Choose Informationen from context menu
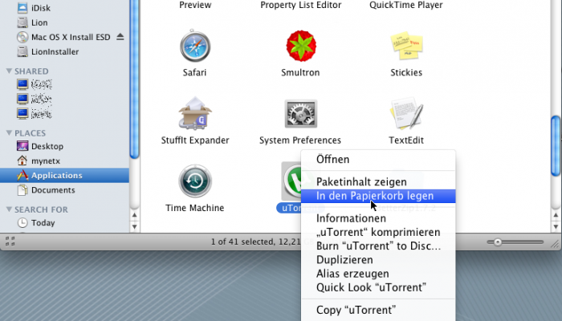Viewport: 562px width, 321px height. point(378,218)
